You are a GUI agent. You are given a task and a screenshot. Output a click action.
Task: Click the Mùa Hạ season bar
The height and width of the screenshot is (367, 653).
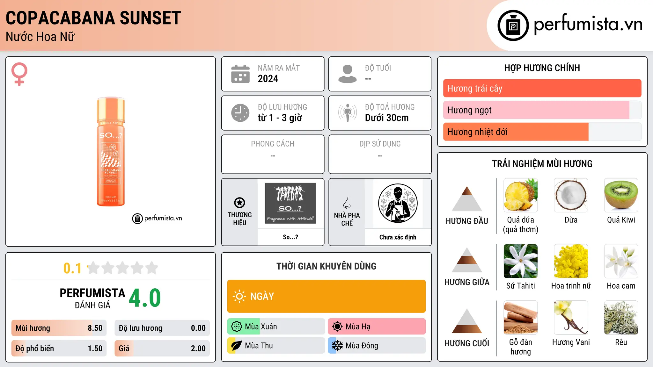click(x=377, y=327)
